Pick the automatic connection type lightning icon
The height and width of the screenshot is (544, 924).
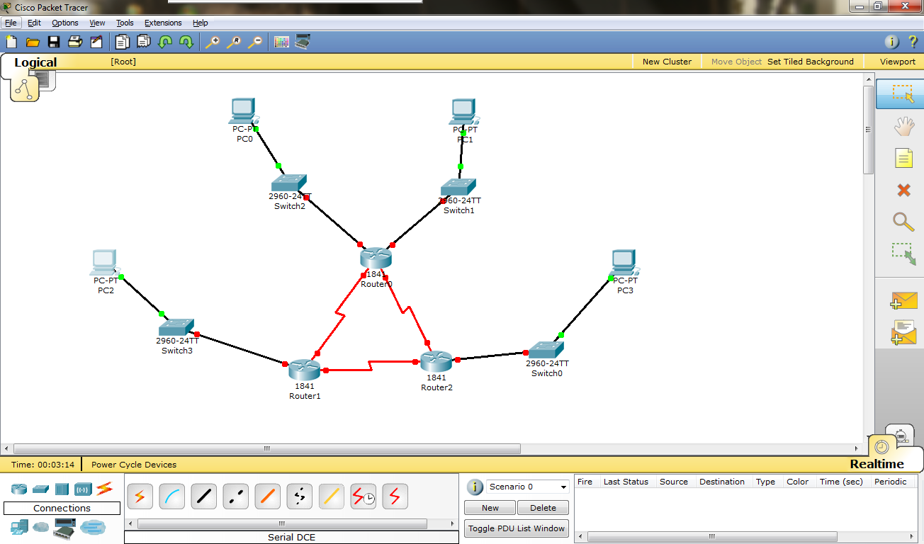[x=140, y=497]
